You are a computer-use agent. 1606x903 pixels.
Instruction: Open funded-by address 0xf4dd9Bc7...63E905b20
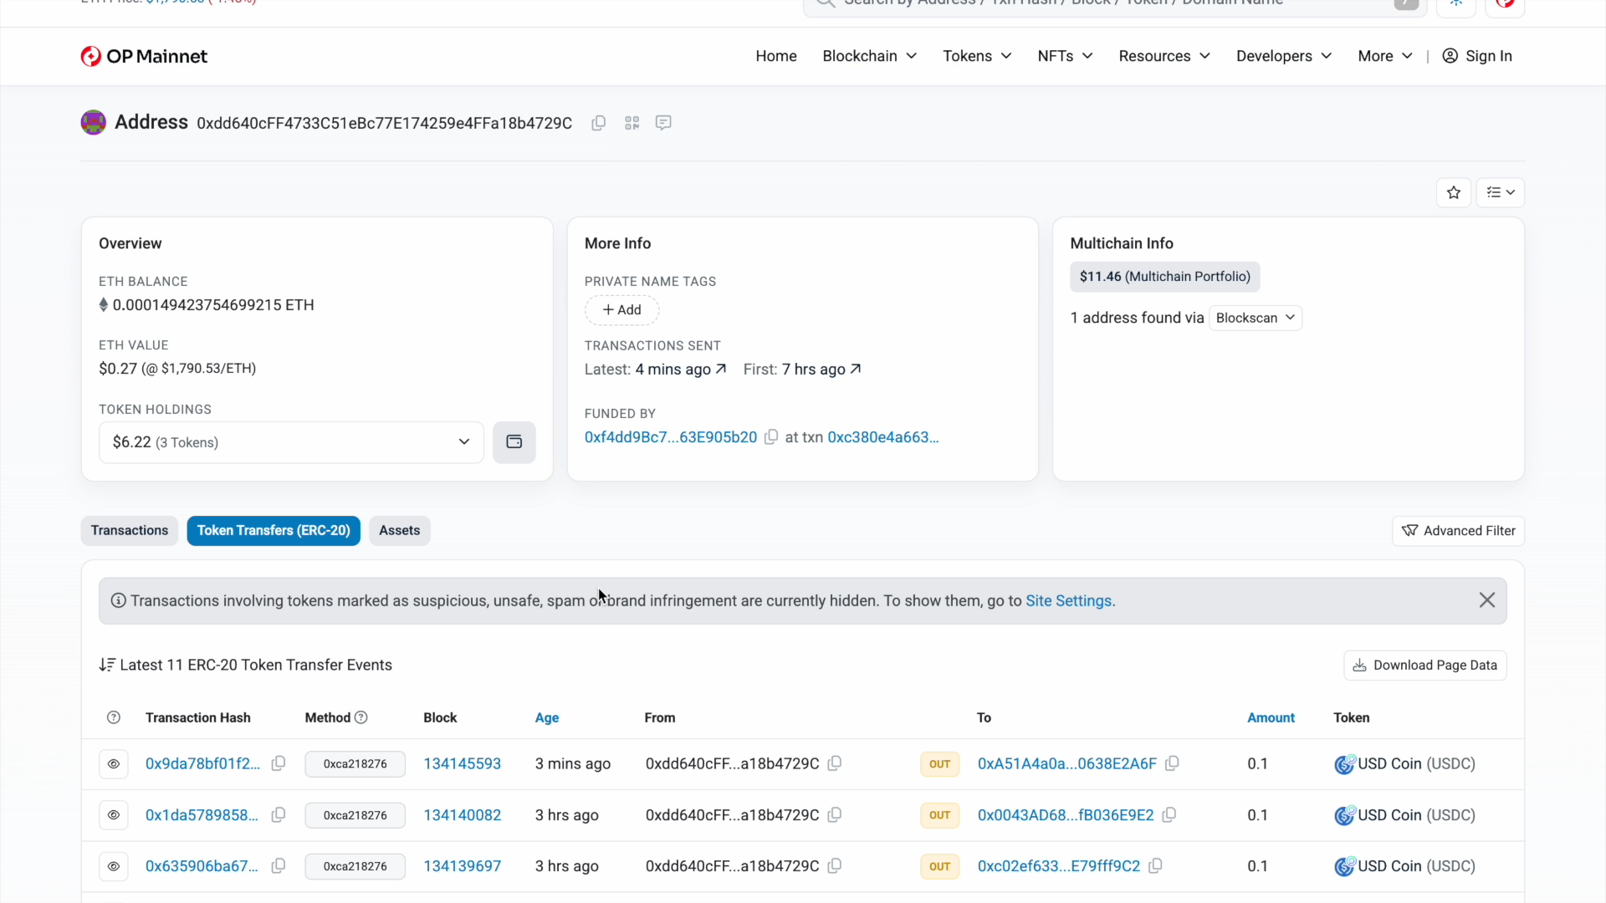coord(671,437)
